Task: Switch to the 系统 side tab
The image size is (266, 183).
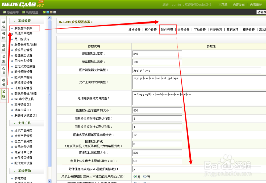Action: [4, 94]
